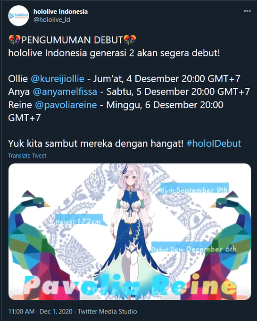Follow the @pavoliareine mention link
Viewport: 257px width, 321px height.
click(66, 105)
